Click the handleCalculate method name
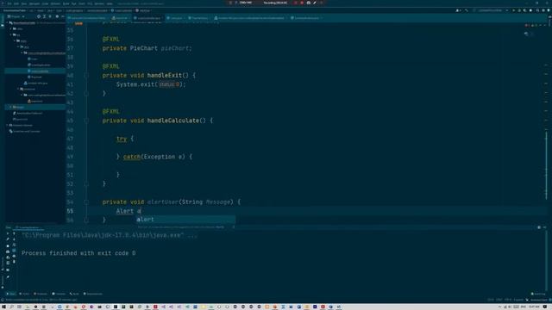This screenshot has height=310, width=552. pyautogui.click(x=172, y=121)
